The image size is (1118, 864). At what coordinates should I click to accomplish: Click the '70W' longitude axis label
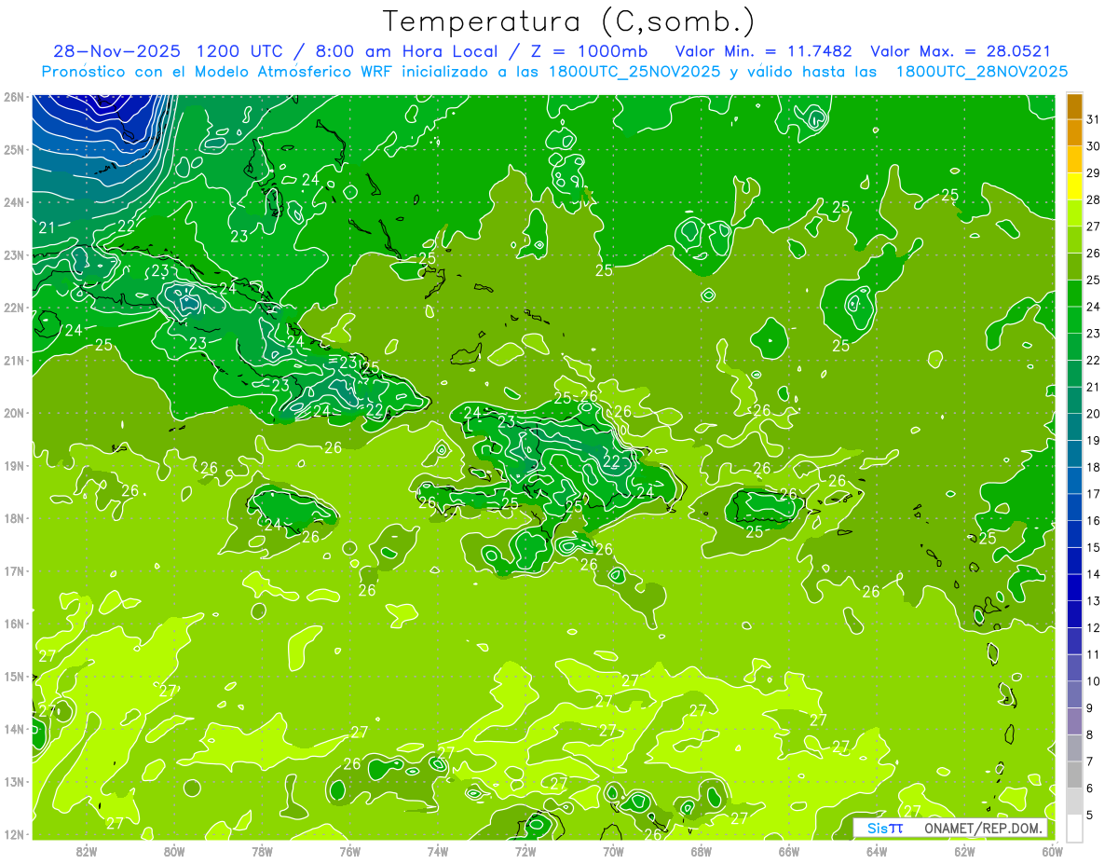click(613, 851)
